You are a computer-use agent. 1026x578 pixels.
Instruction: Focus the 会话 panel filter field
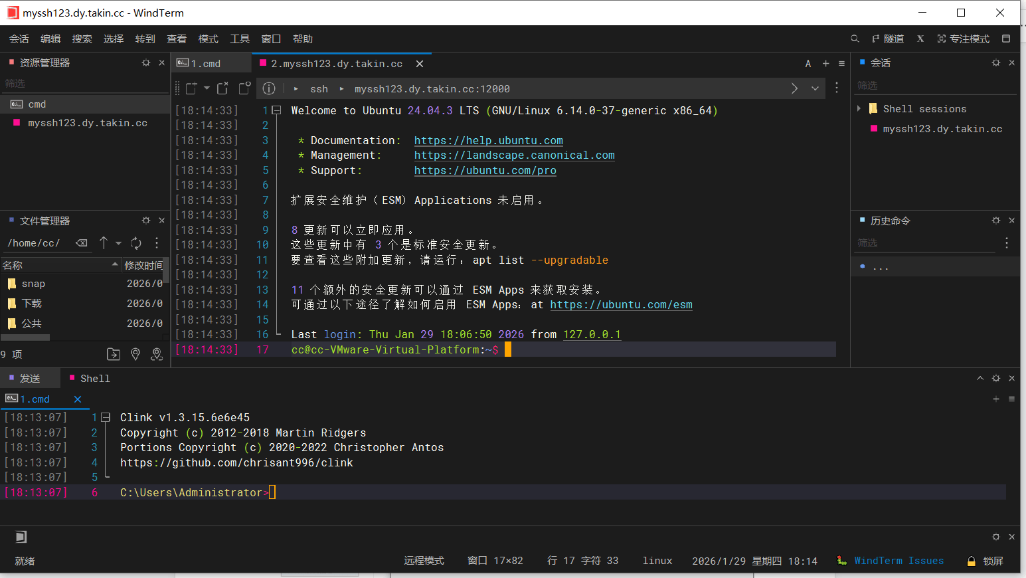[935, 86]
